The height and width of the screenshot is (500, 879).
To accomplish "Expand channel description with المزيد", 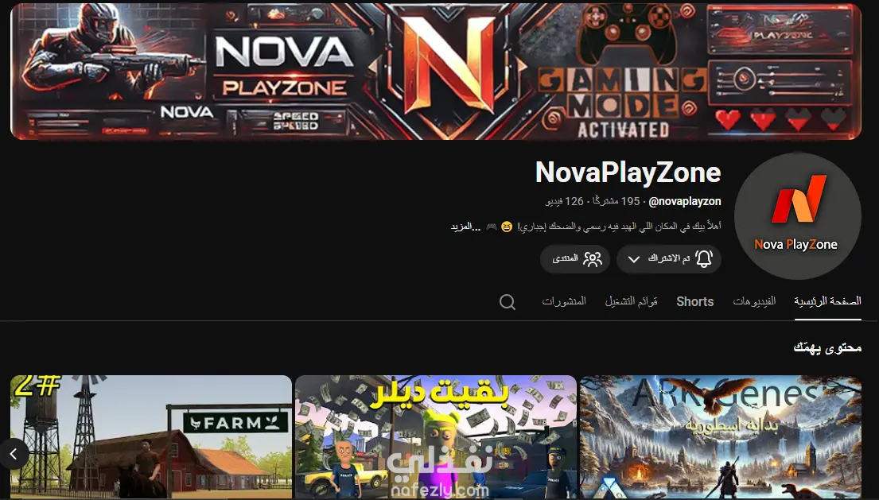I will [465, 227].
